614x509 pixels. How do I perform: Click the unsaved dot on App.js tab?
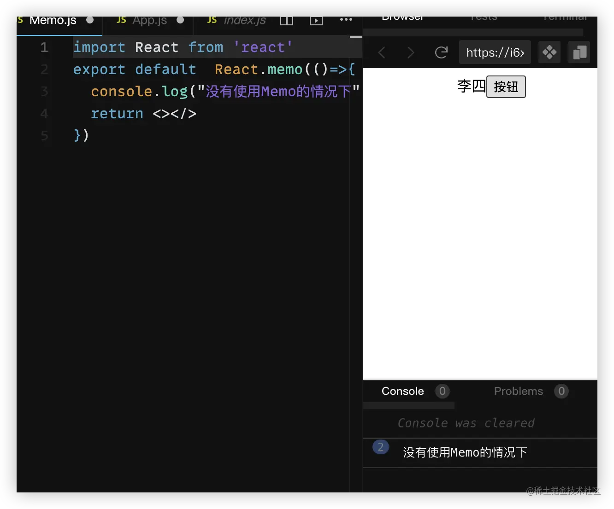click(x=180, y=20)
